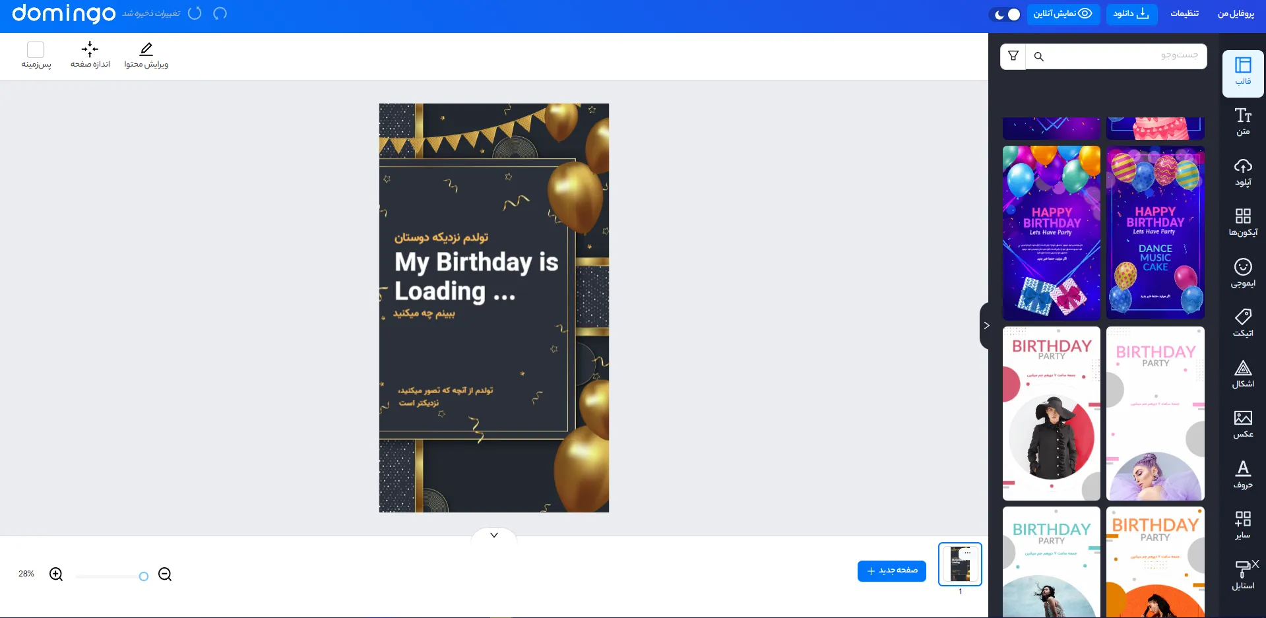Open the حروف letters panel
Image resolution: width=1266 pixels, height=618 pixels.
click(x=1243, y=475)
